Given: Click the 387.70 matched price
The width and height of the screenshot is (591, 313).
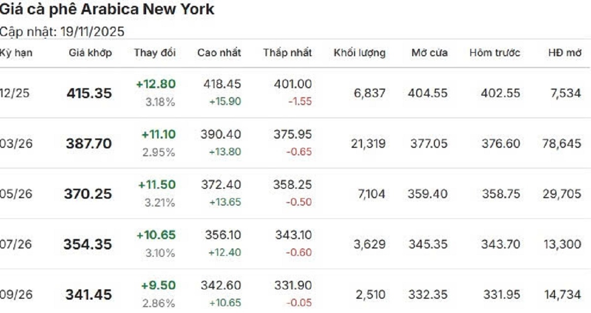Looking at the screenshot, I should [x=89, y=144].
